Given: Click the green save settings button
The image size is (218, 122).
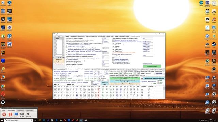Looking at the screenshot, I should pos(152,66).
